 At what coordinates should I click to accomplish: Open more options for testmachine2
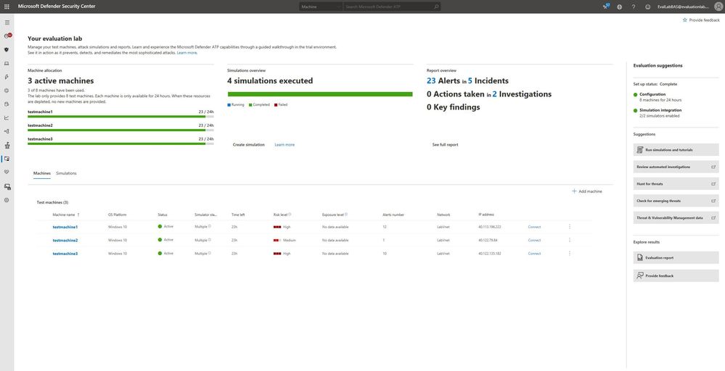click(x=569, y=240)
